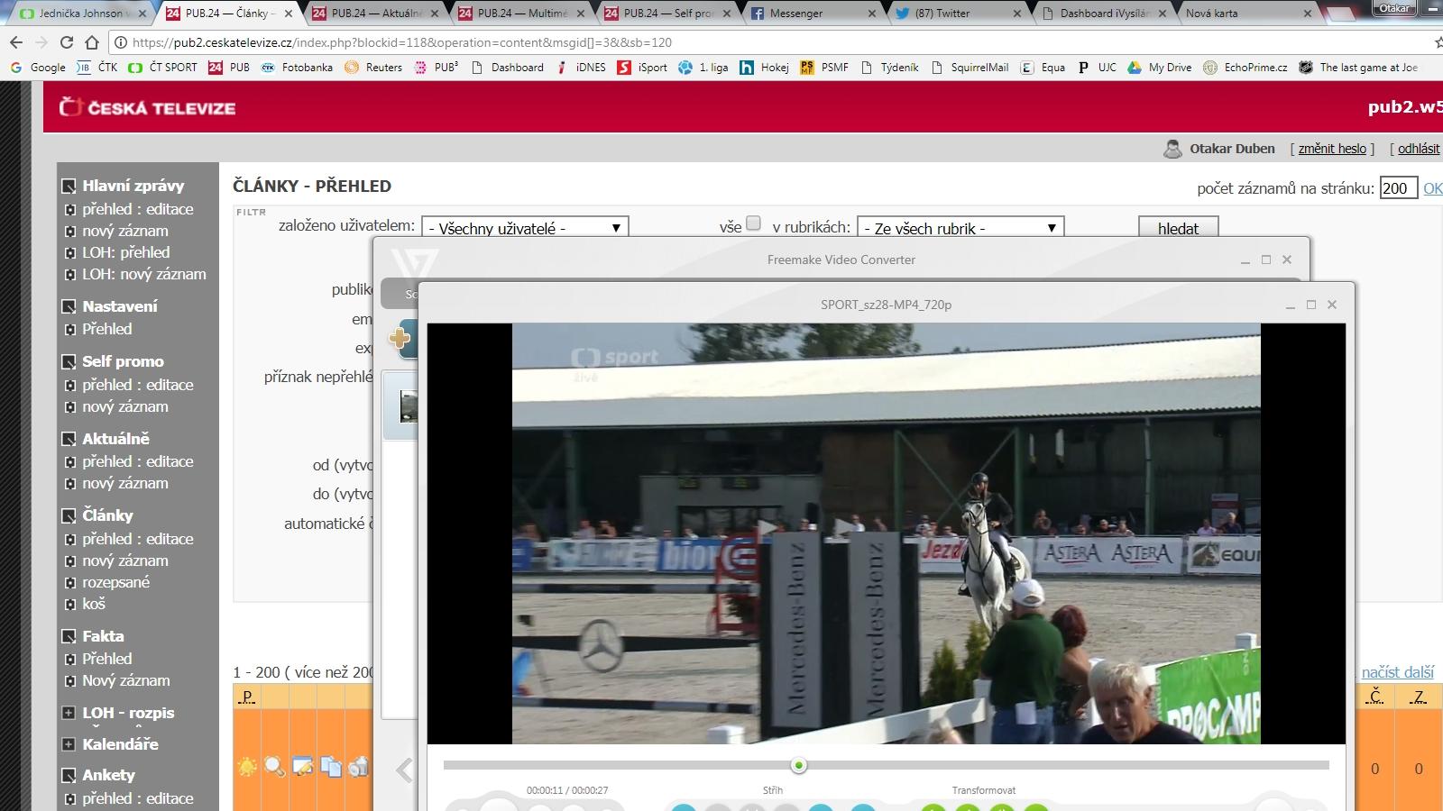Open the Fotobanka bookmark
Viewport: 1443px width, 811px height.
coord(297,68)
